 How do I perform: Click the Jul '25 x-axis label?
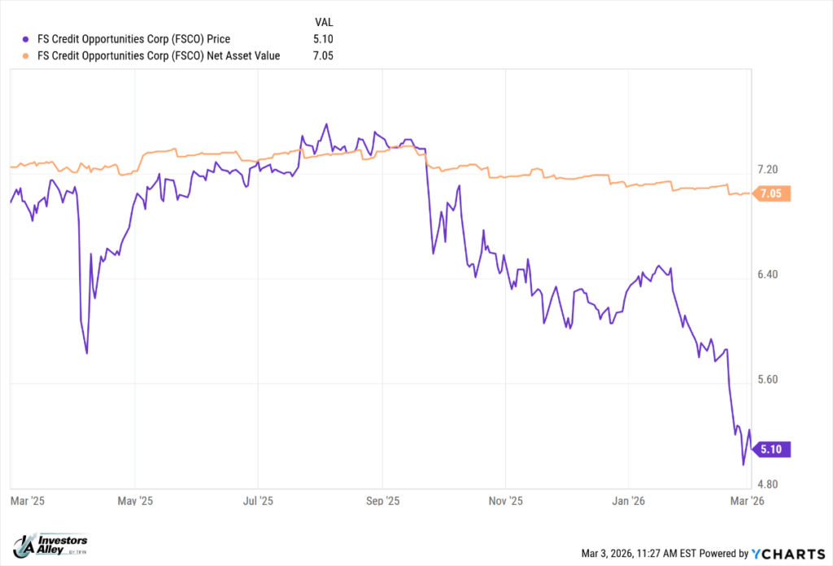[x=259, y=501]
